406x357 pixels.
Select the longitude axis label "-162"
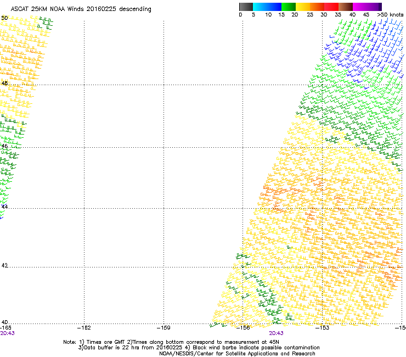coord(84,328)
